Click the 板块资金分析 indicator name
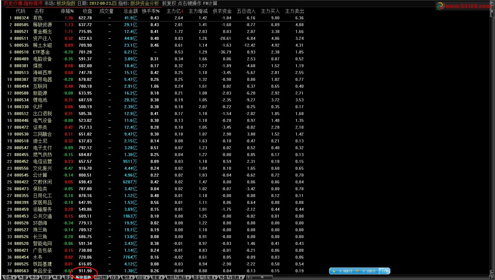 click(x=145, y=3)
